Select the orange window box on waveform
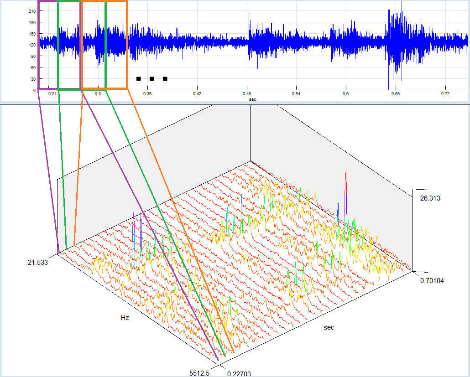The width and height of the screenshot is (470, 377). pyautogui.click(x=127, y=46)
